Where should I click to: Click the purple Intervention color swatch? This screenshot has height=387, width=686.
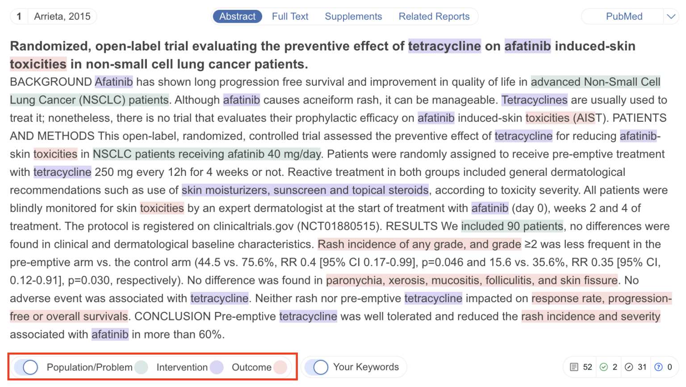click(x=217, y=367)
